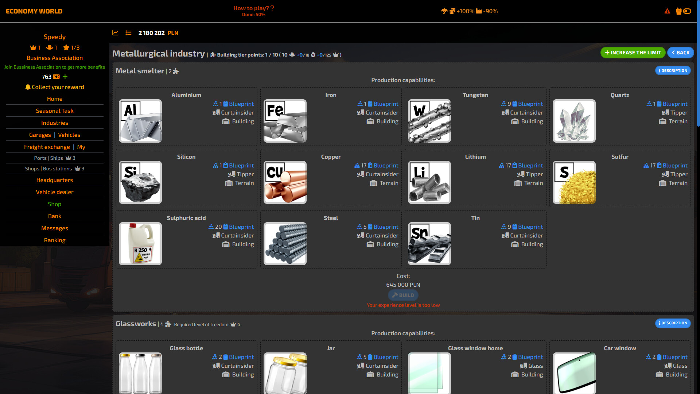
Task: Click the list icon next to the chart icon
Action: [128, 33]
